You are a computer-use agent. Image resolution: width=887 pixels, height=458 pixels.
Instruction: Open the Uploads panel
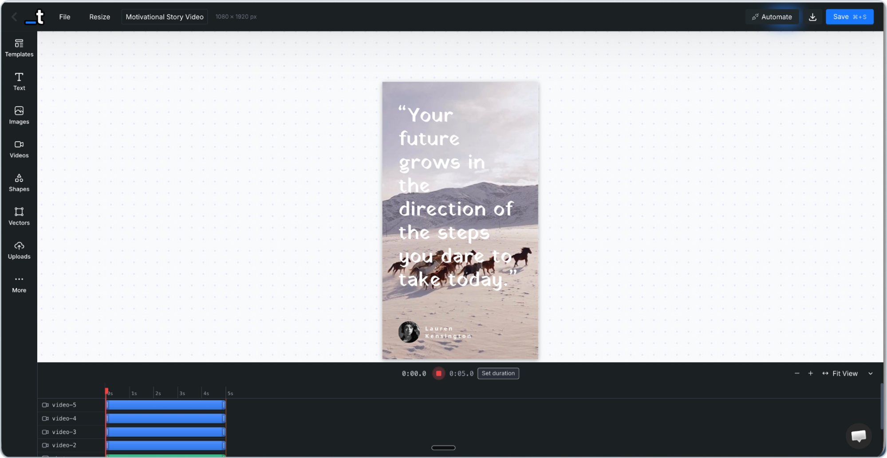click(x=19, y=250)
